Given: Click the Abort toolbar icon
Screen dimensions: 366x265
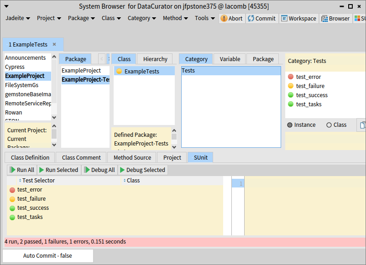Looking at the screenshot, I should tap(224, 18).
